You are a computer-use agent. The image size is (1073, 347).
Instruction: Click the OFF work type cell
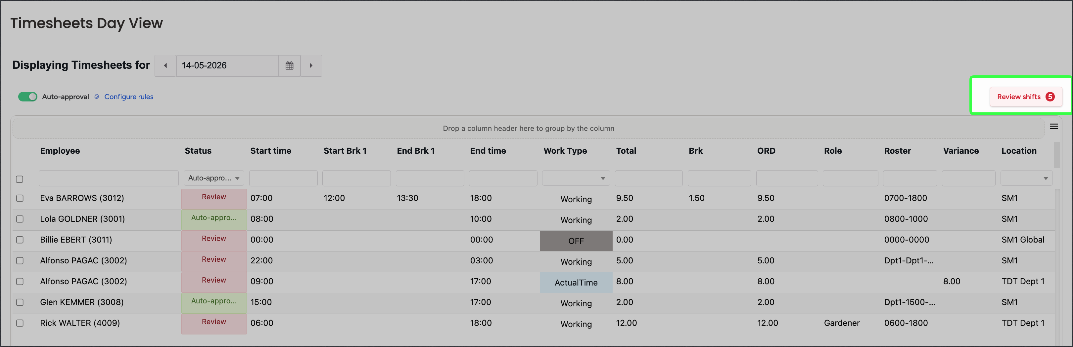[x=576, y=241]
